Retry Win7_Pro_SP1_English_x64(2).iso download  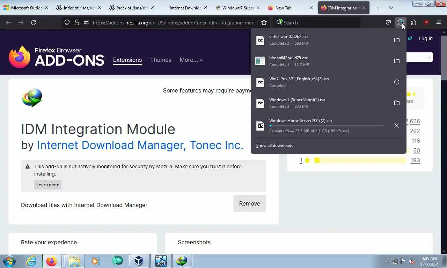coord(397,82)
